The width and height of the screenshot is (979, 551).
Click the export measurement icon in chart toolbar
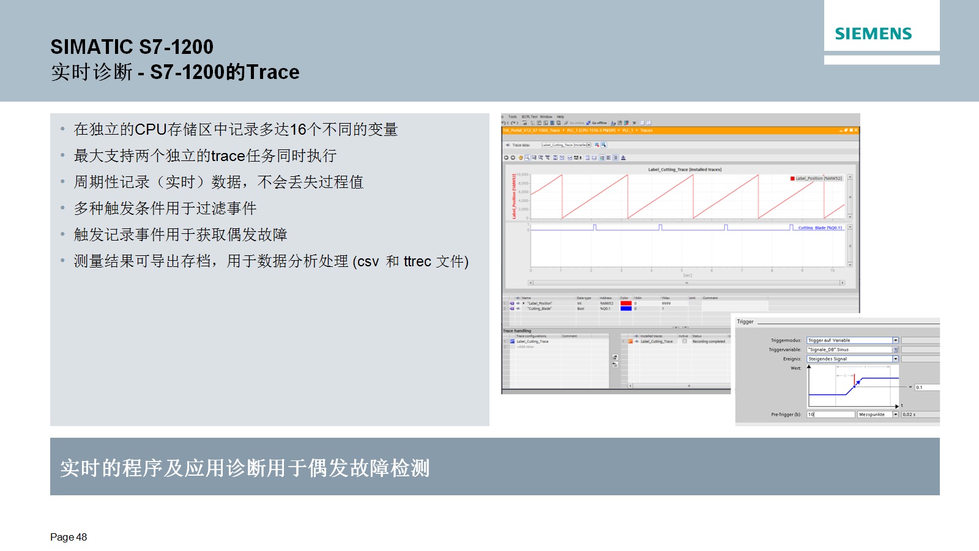point(623,158)
